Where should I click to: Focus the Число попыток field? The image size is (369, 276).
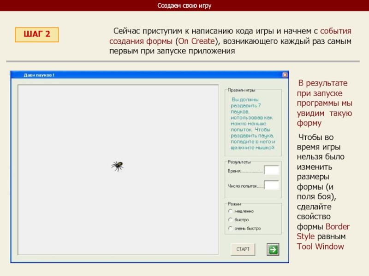coord(271,185)
